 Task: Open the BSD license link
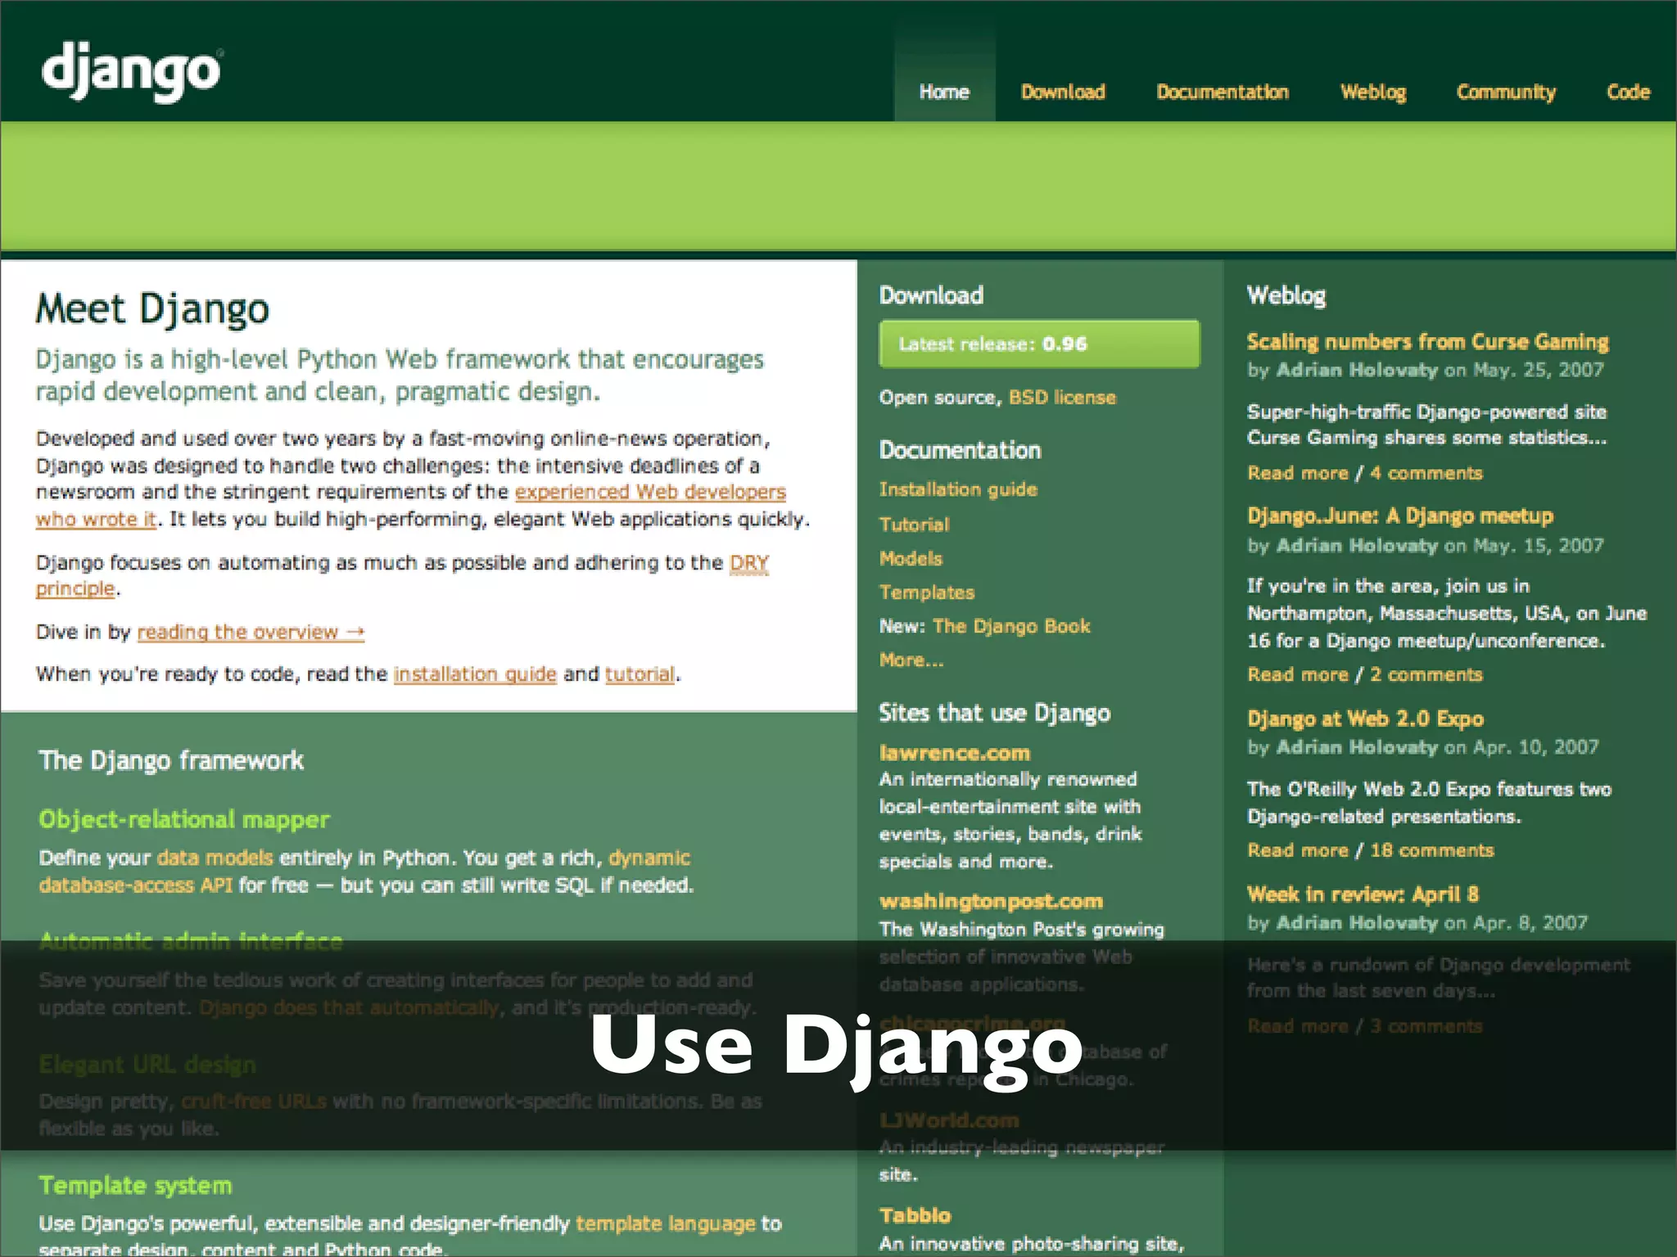point(1062,398)
